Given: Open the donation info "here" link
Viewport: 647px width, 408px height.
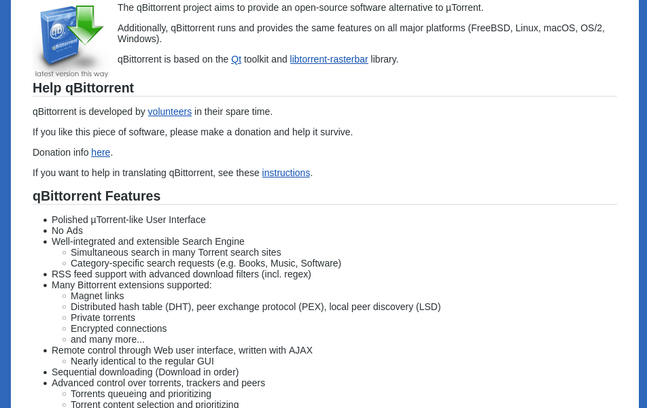Looking at the screenshot, I should [x=101, y=152].
